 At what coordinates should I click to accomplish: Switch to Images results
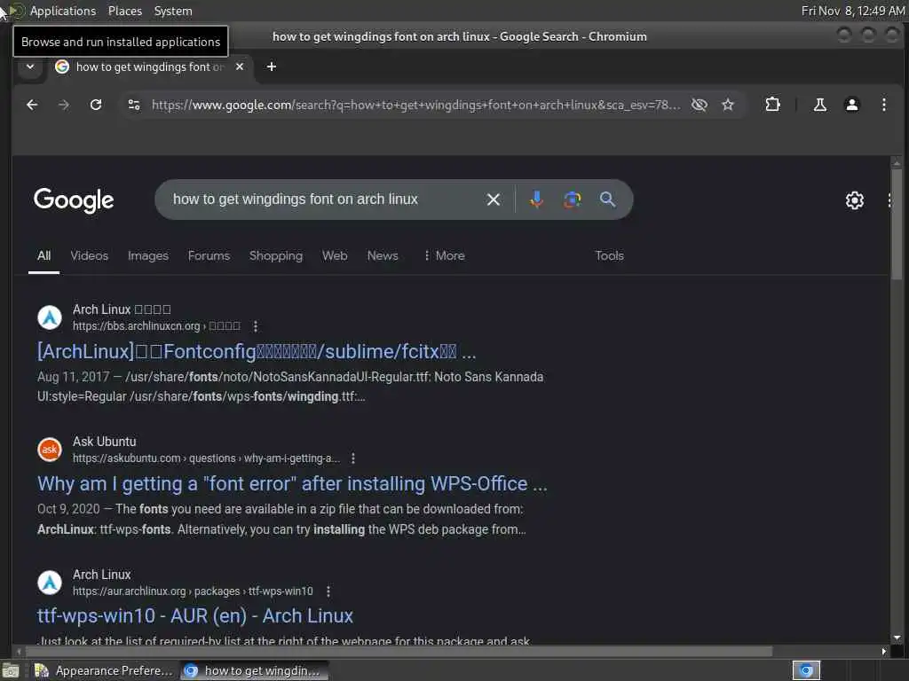[x=148, y=256]
